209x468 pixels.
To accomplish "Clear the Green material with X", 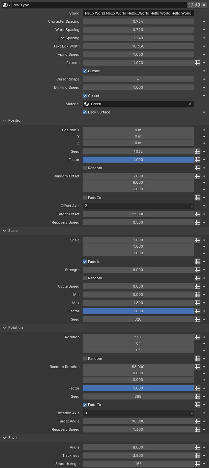I will click(x=190, y=104).
